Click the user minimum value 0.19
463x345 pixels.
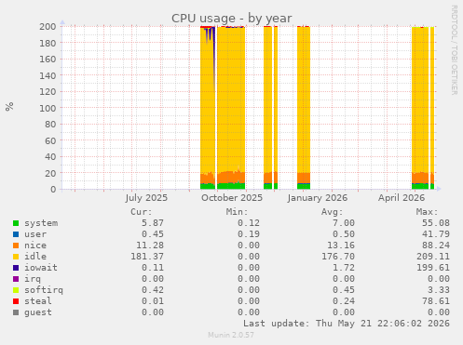point(249,234)
